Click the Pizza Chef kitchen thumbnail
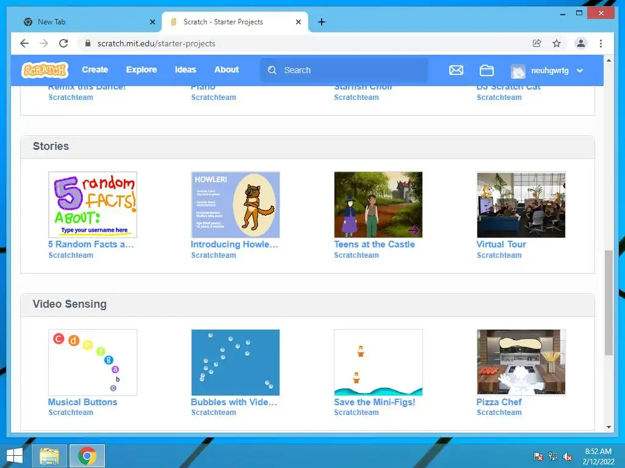This screenshot has height=468, width=625. [521, 362]
